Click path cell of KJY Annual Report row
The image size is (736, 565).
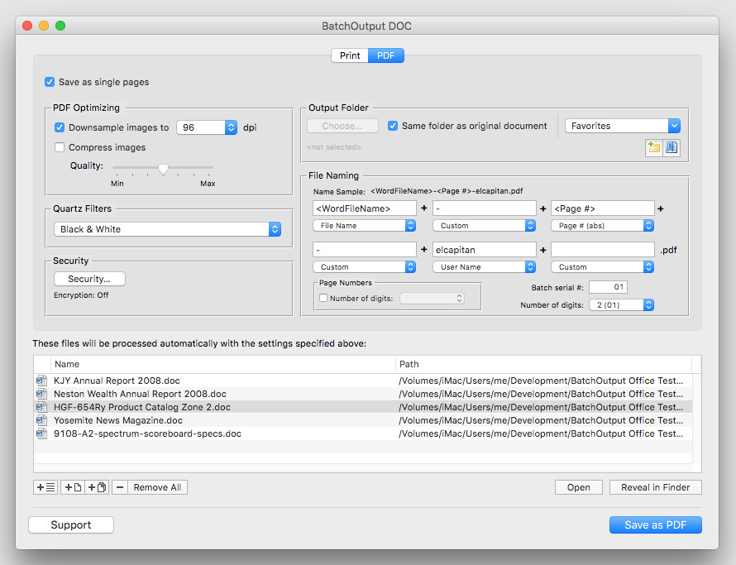541,381
